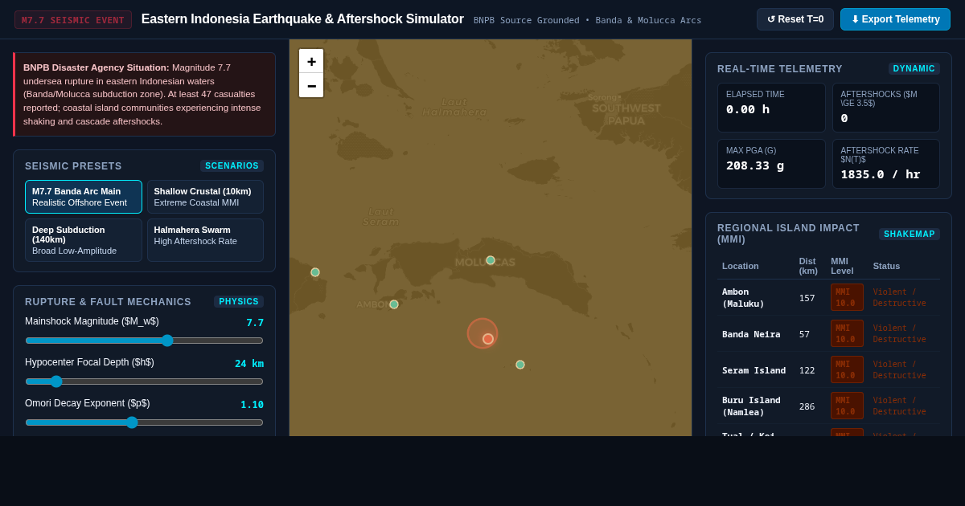Click Ambon's distance value 157
The image size is (965, 506).
coord(807,298)
